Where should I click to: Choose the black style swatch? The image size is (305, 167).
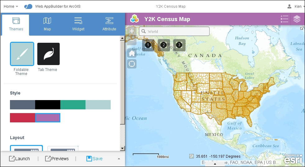(48, 105)
